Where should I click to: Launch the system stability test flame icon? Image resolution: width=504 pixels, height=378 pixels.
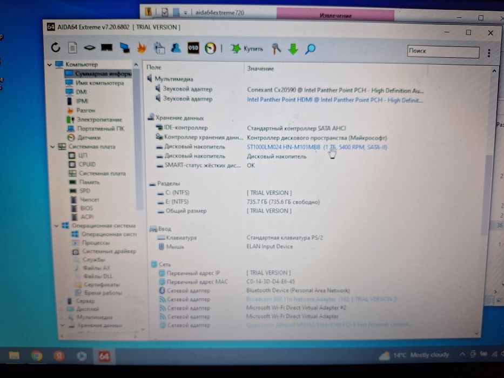142,48
